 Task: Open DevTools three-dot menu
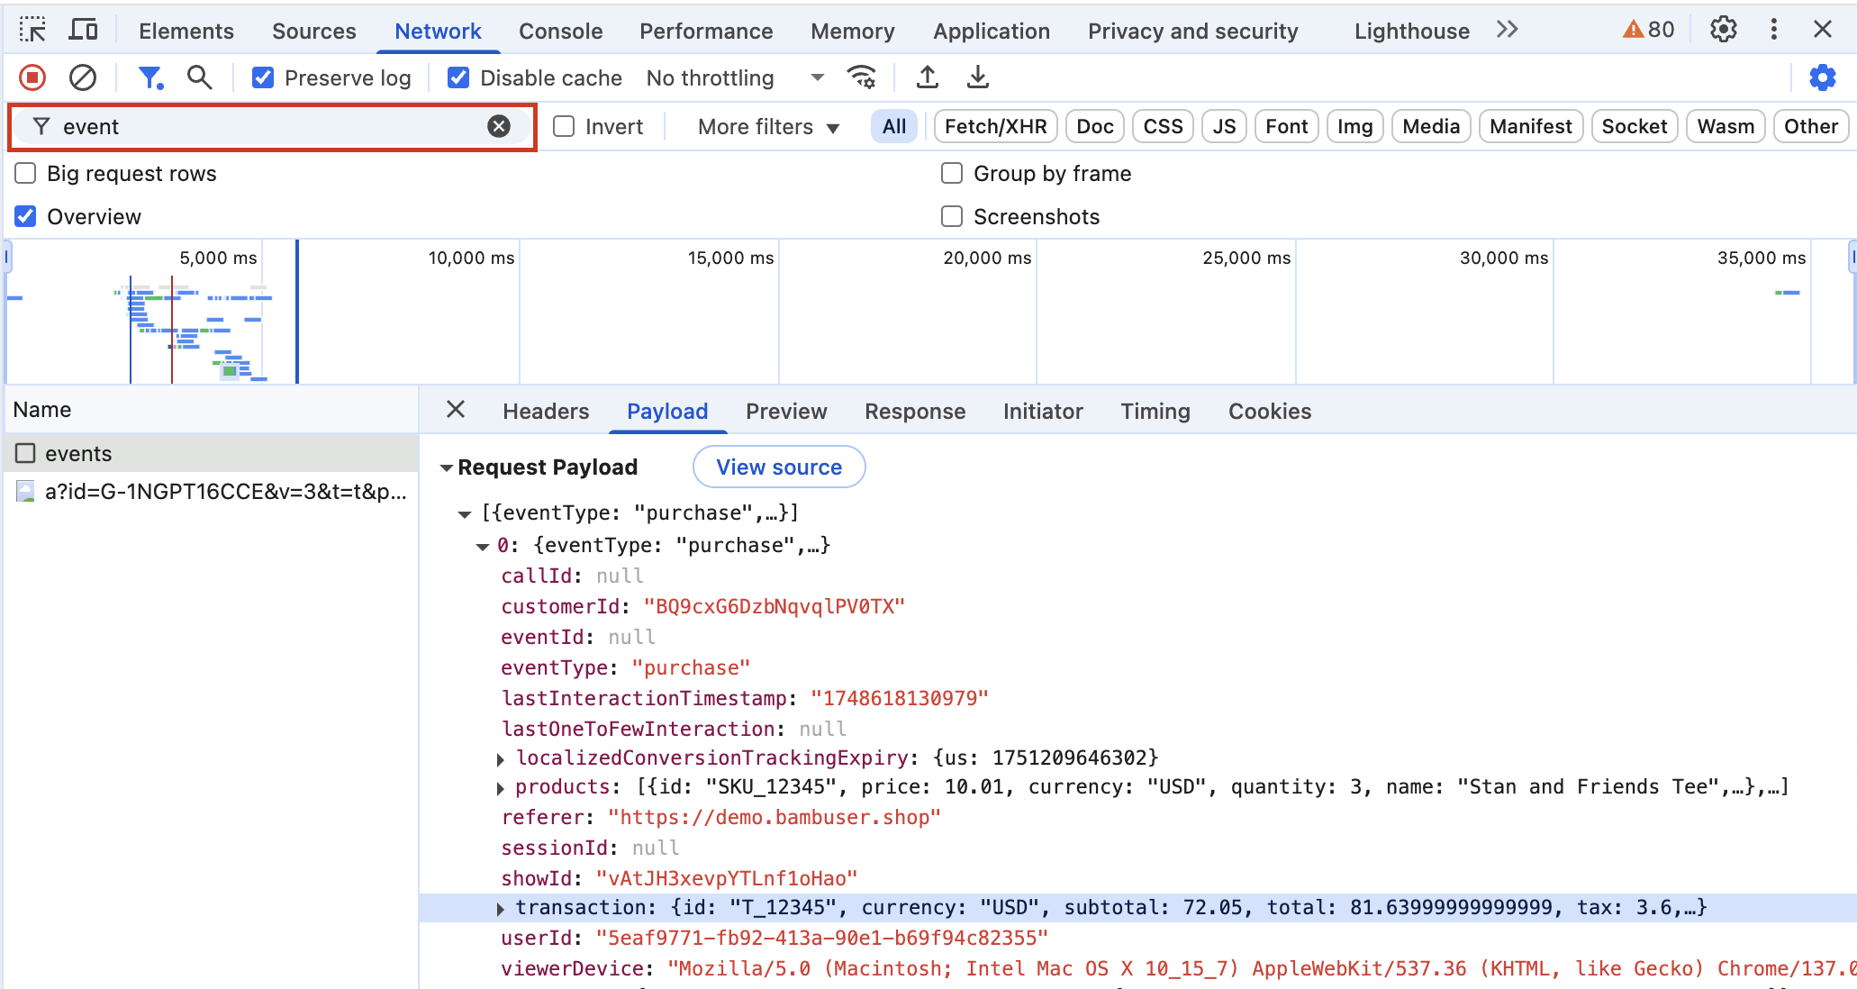[x=1774, y=30]
